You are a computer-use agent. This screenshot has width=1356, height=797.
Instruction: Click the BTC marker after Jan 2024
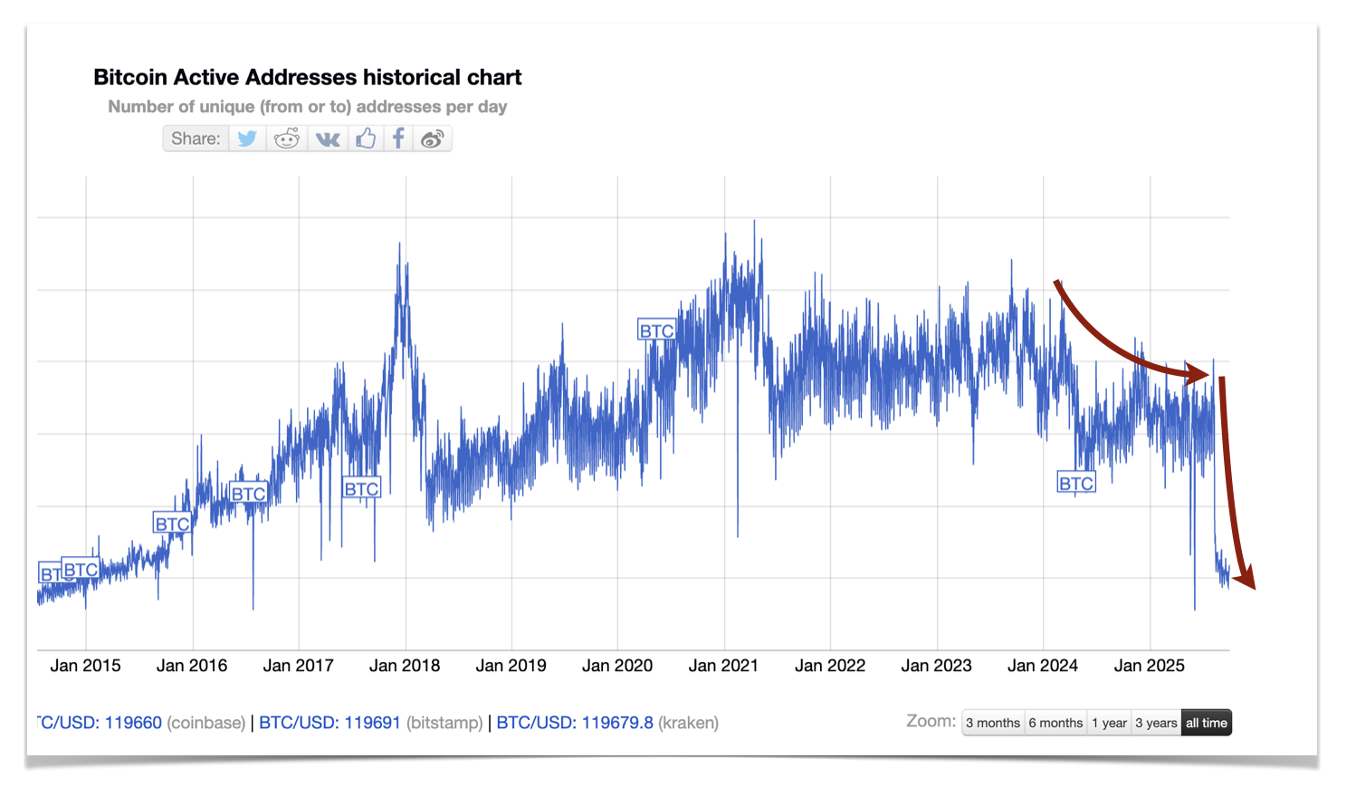(1076, 483)
